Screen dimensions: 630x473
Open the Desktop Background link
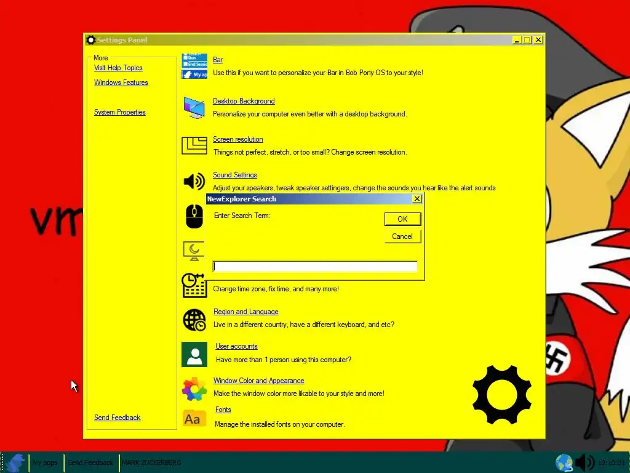tap(244, 101)
